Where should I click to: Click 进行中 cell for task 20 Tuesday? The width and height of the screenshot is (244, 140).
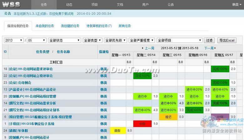pos(142,96)
